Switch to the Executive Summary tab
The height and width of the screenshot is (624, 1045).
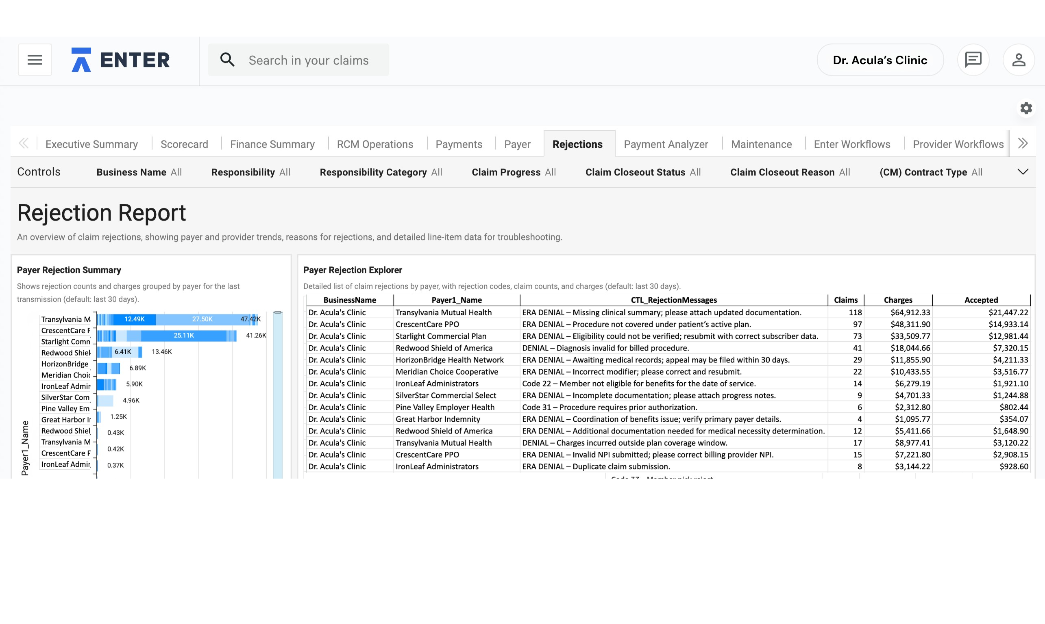pyautogui.click(x=91, y=144)
